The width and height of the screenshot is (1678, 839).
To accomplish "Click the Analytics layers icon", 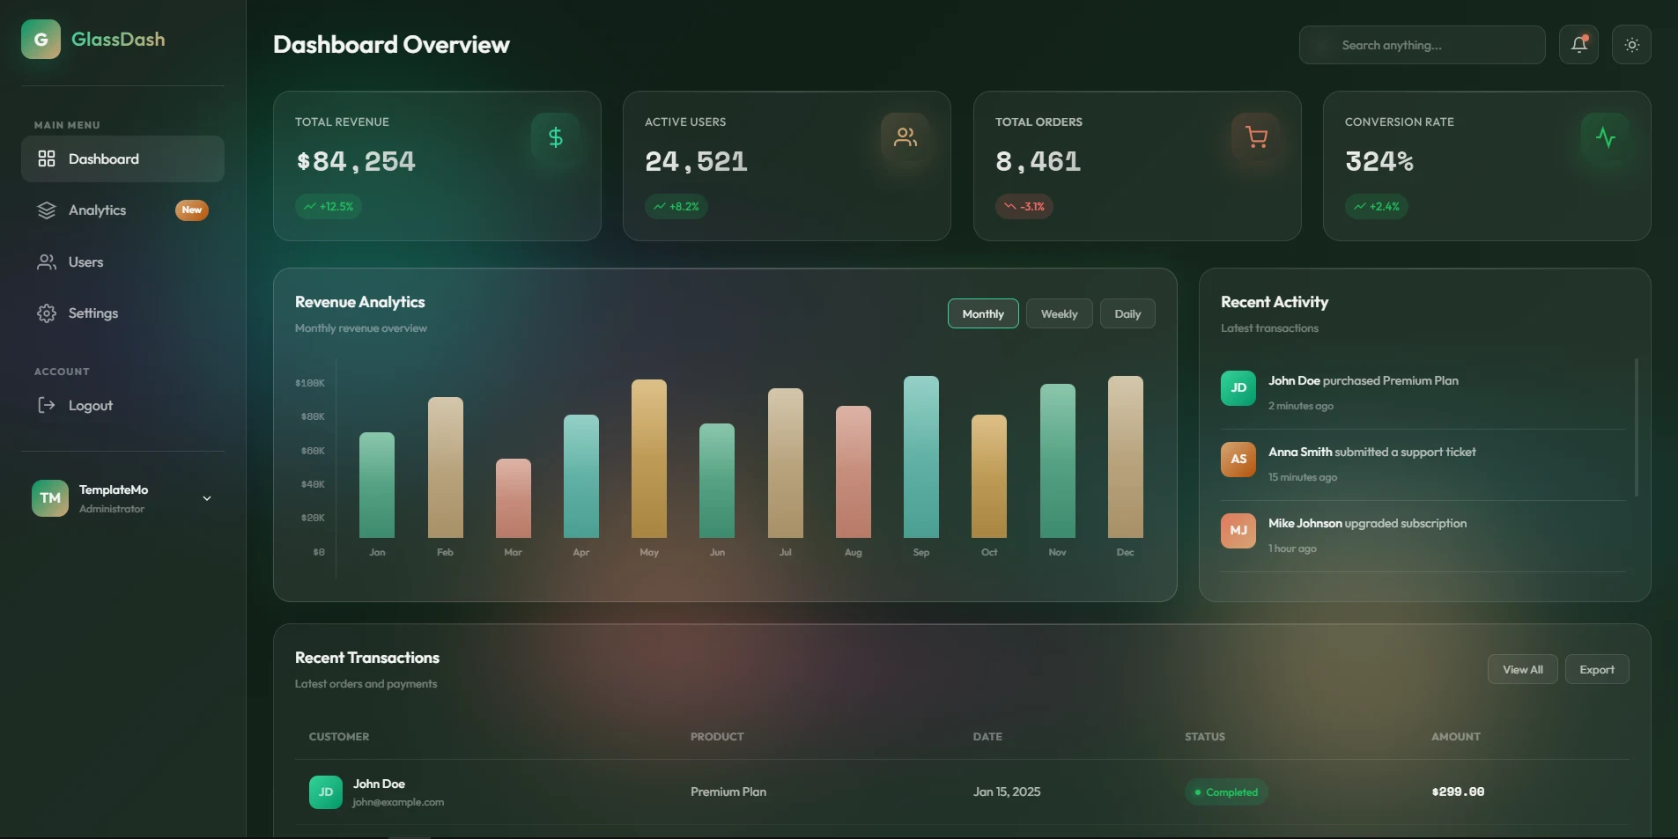I will pos(47,210).
